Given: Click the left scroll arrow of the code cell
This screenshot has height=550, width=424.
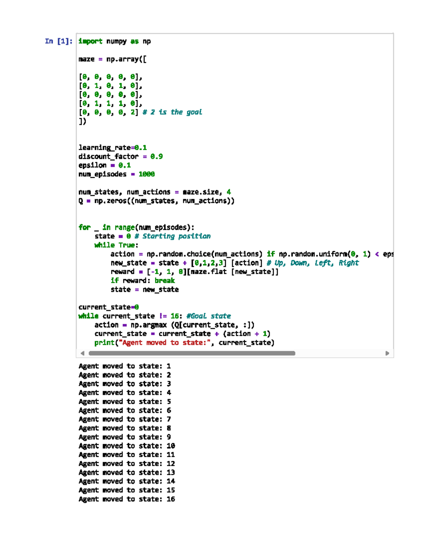Looking at the screenshot, I should coord(82,353).
